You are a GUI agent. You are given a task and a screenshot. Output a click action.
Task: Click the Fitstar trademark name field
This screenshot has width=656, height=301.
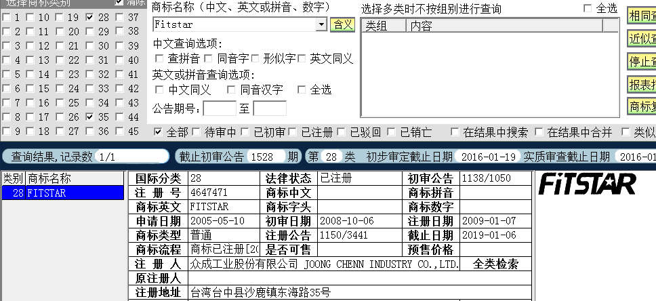pos(234,24)
